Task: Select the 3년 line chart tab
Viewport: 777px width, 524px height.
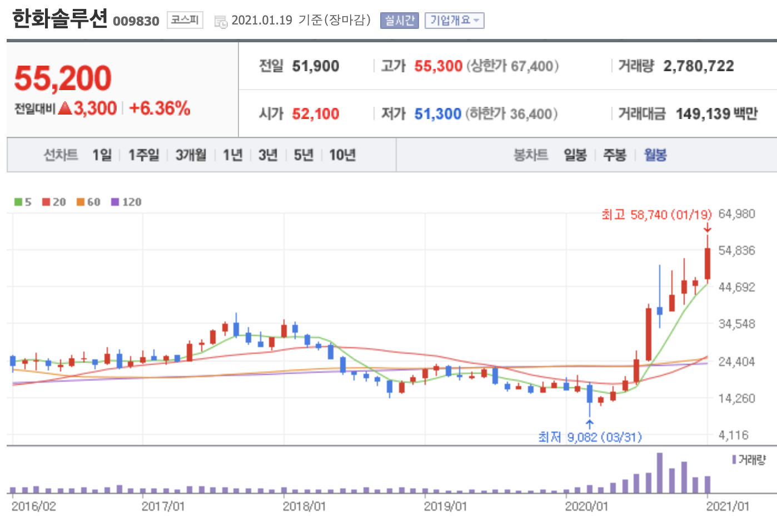Action: pos(268,155)
